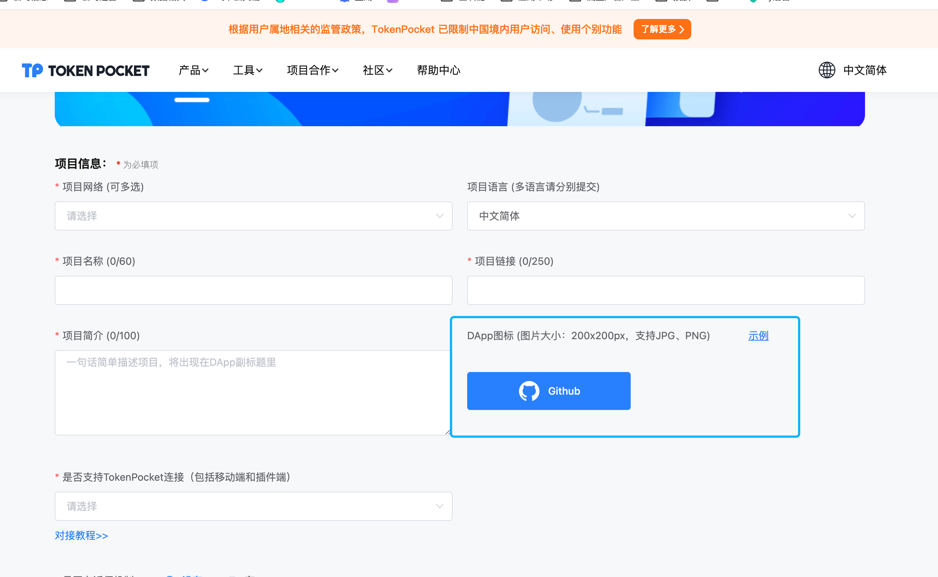Viewport: 938px width, 577px height.
Task: Expand the 项目合作 menu
Action: point(312,70)
